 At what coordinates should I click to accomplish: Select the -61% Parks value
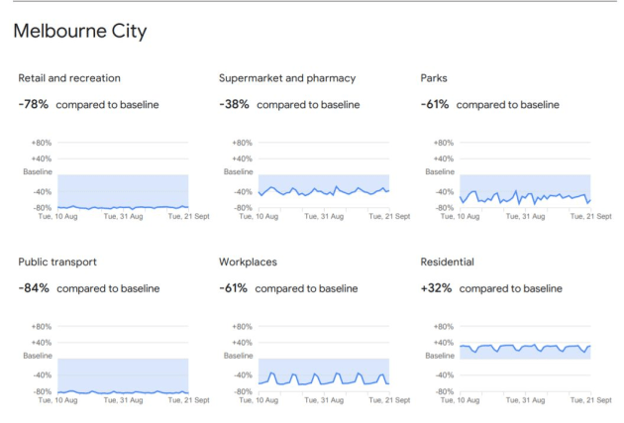(436, 104)
